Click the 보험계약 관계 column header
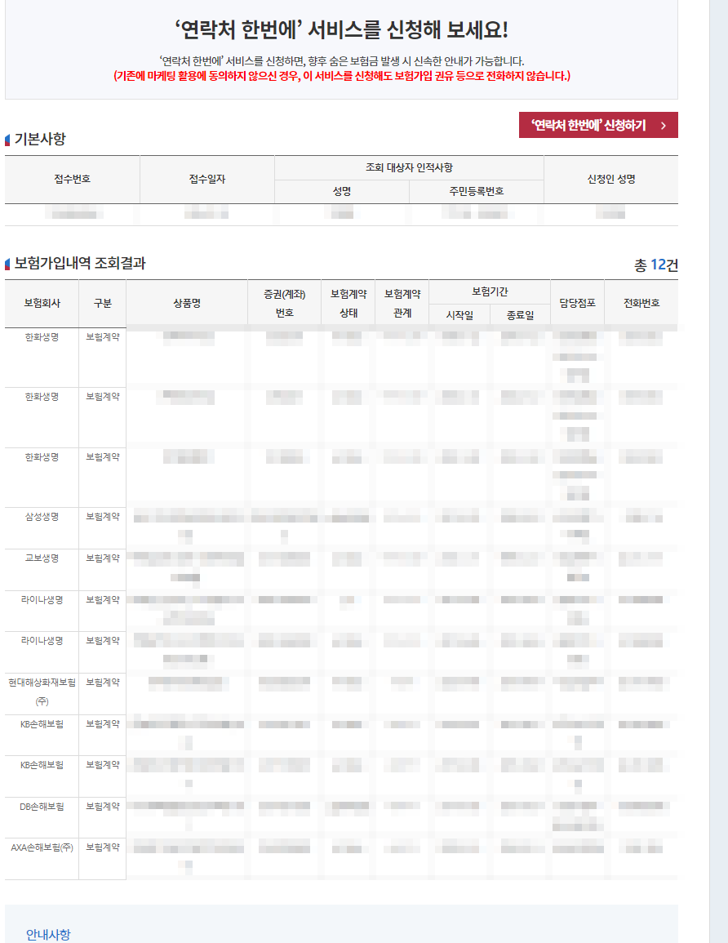 [402, 303]
